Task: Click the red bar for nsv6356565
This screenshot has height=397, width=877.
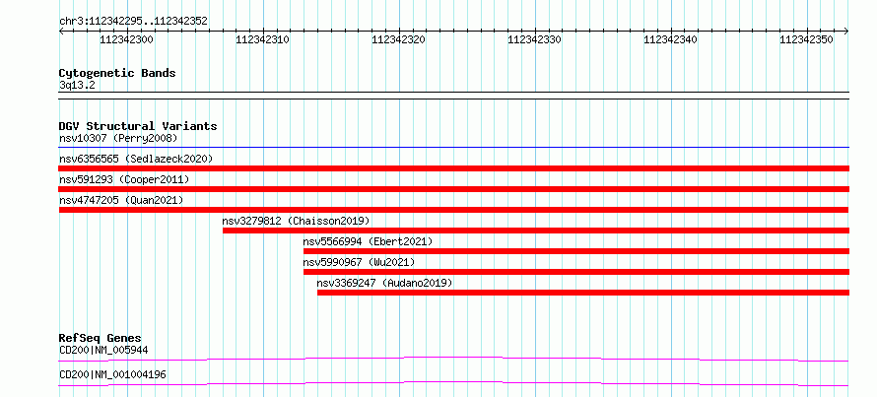Action: click(454, 168)
